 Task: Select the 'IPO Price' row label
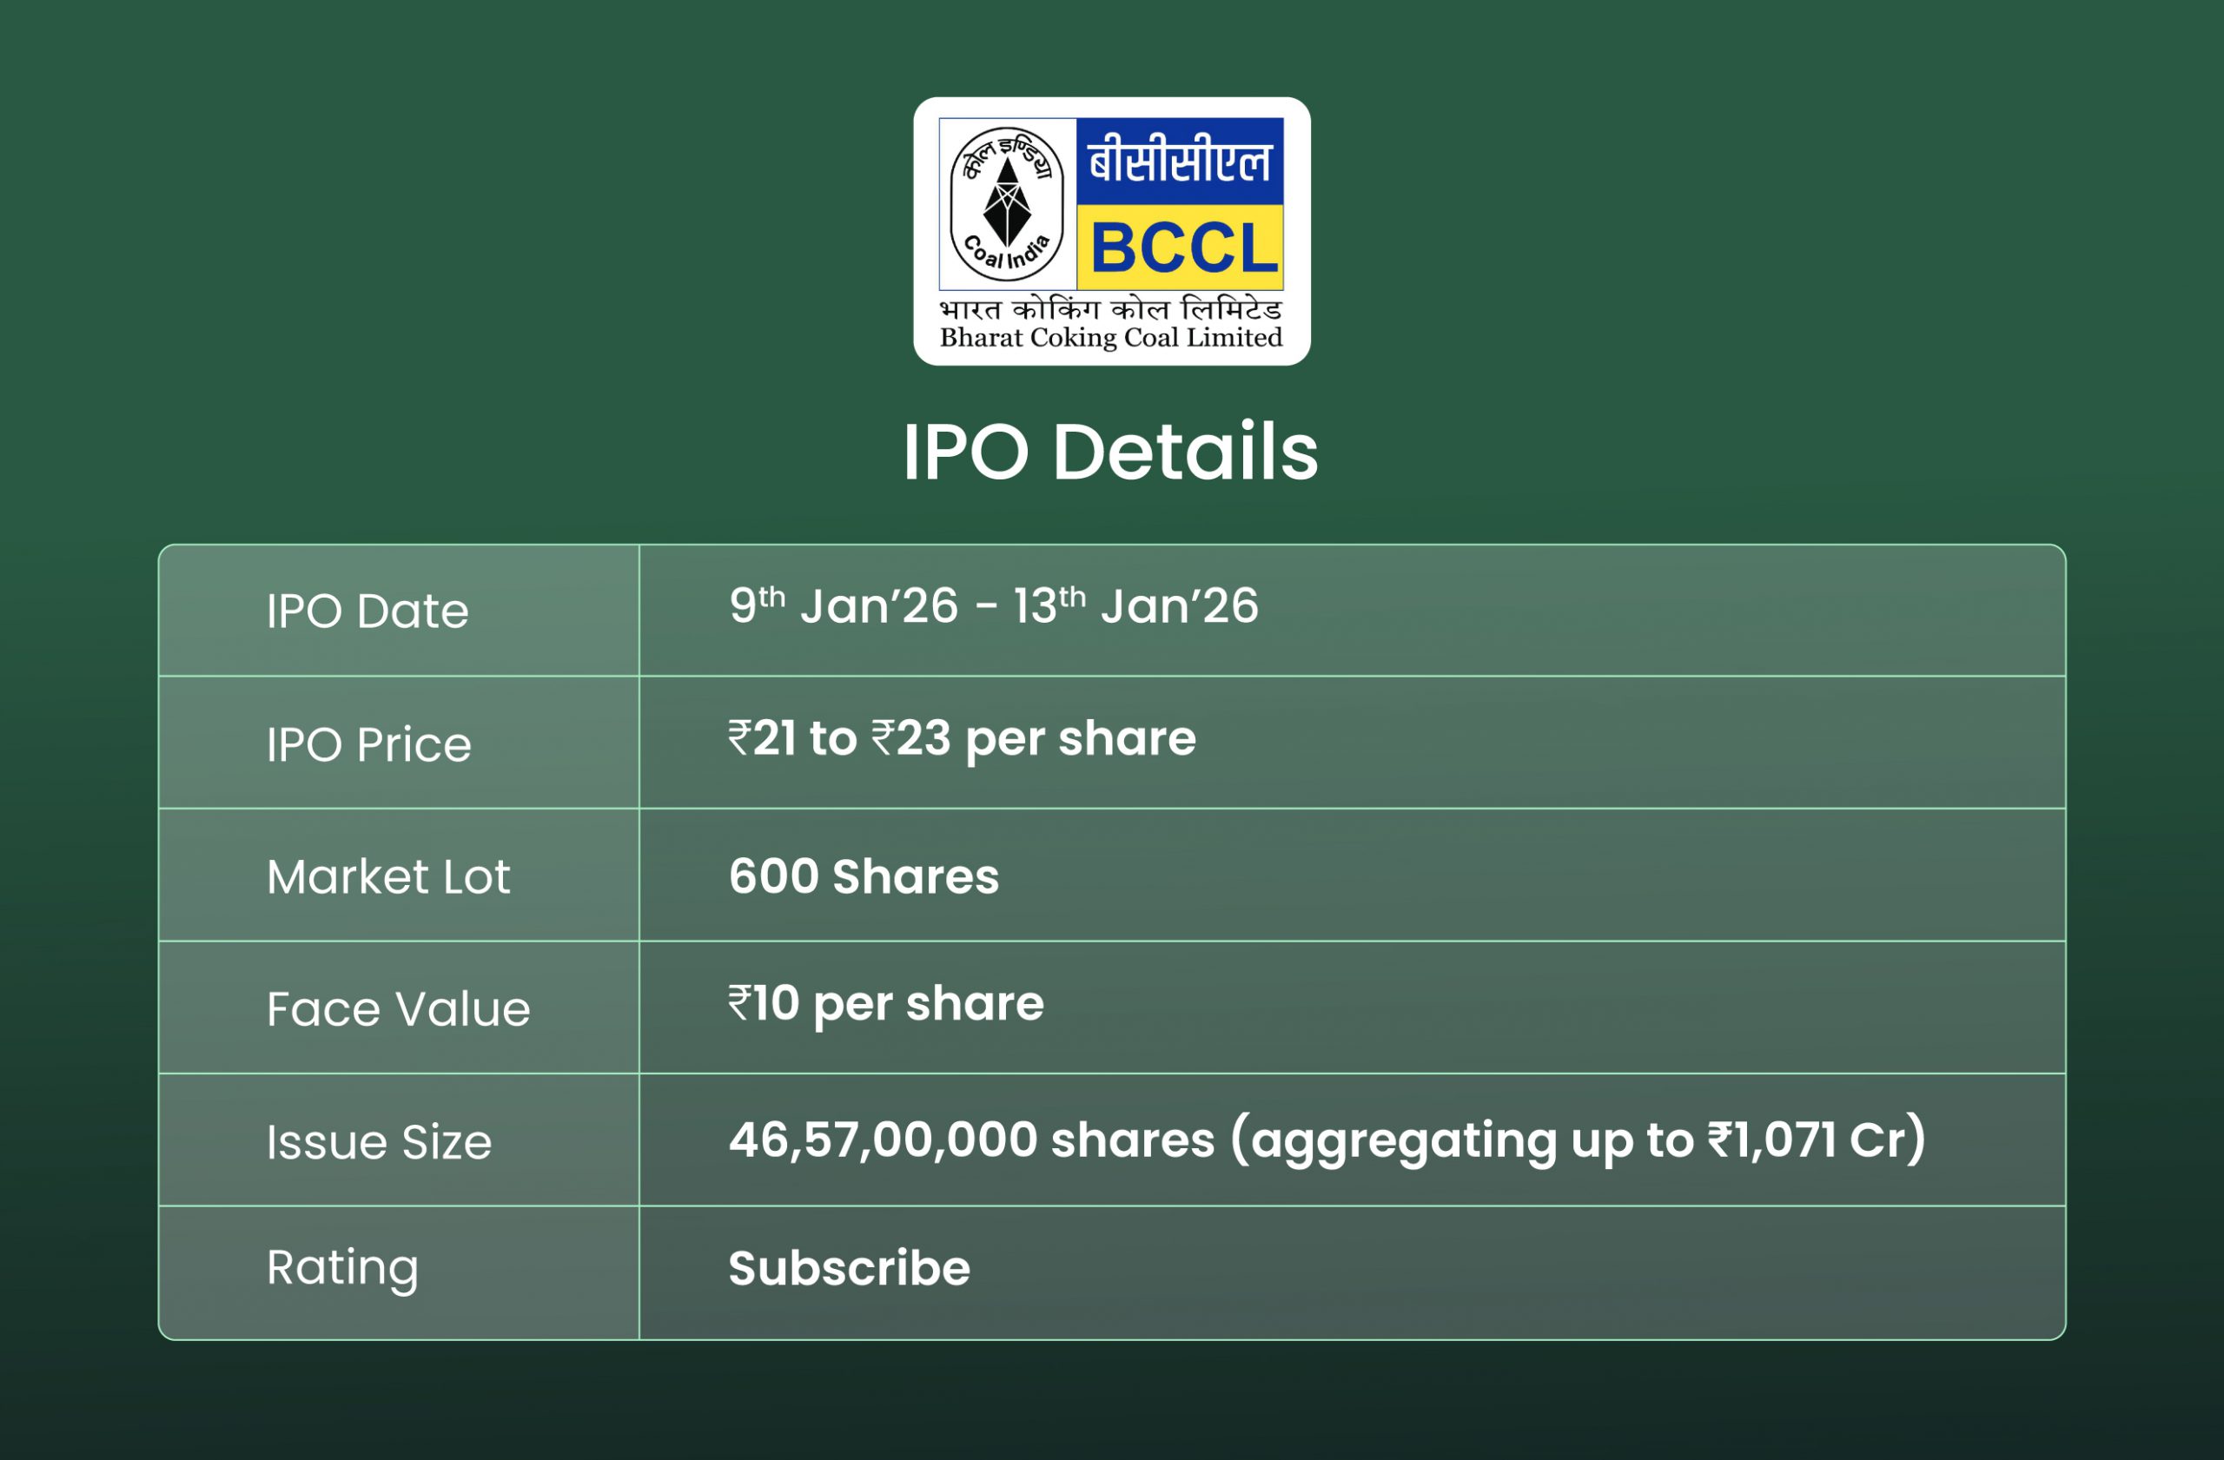pyautogui.click(x=369, y=744)
